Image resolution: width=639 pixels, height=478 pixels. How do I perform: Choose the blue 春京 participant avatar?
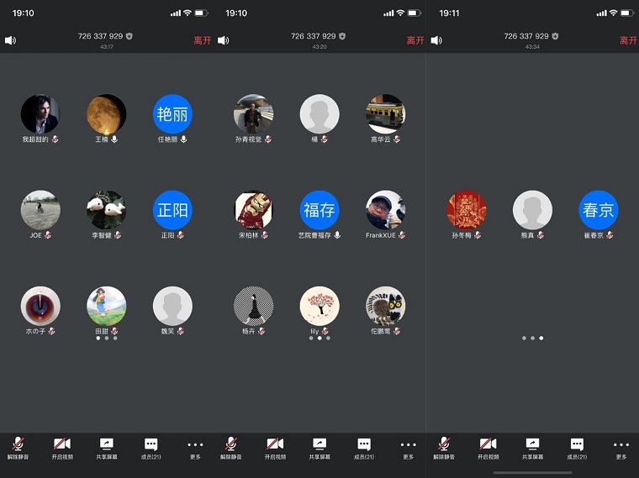[599, 211]
